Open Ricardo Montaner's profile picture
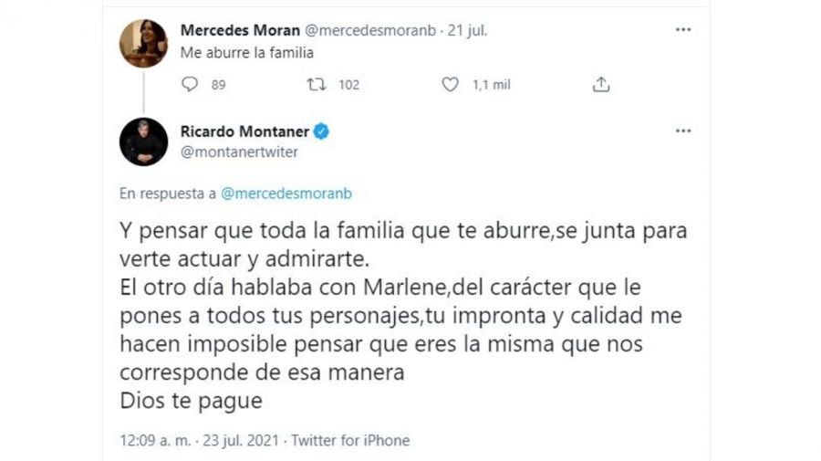Screen dimensions: 821x461 click(143, 141)
